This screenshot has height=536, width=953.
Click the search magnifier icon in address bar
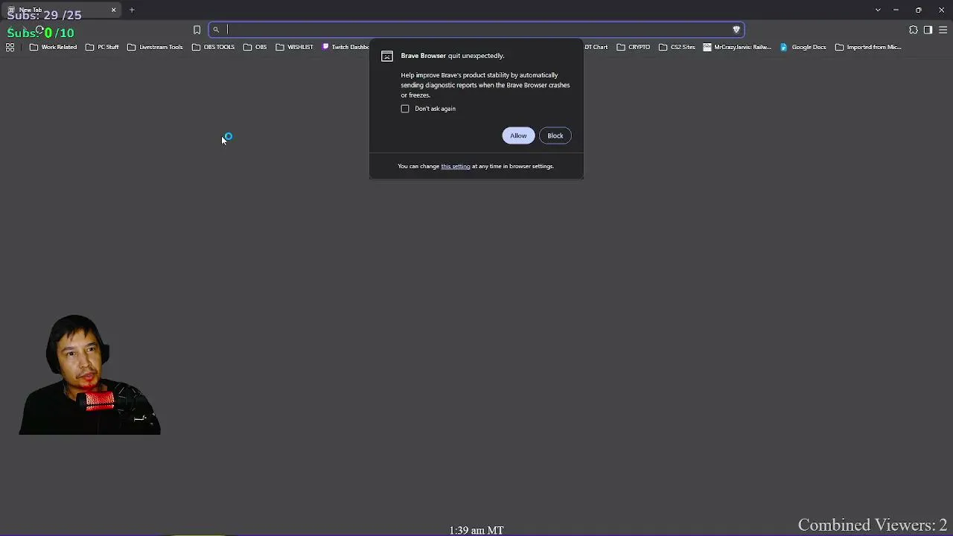tap(216, 30)
